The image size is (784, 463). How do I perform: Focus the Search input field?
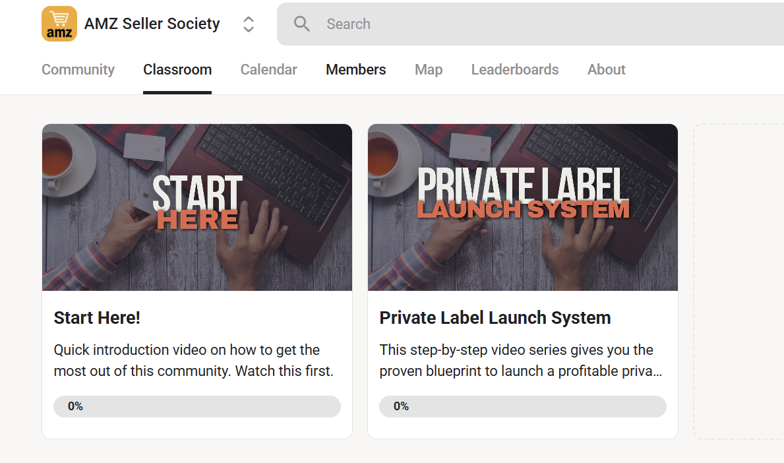click(531, 24)
